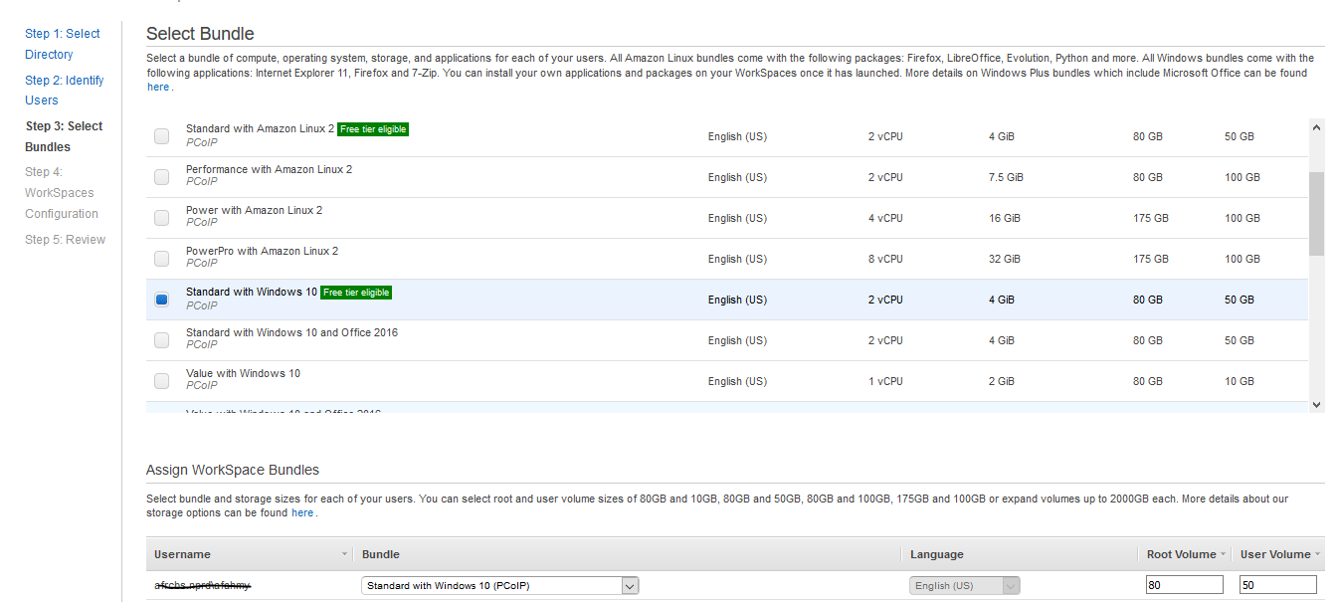Click the 32 GiB memory value
Viewport: 1339px width, 602px height.
point(1005,259)
